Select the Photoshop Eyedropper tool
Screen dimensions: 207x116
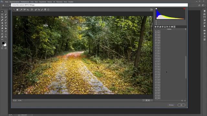(x=6, y=17)
